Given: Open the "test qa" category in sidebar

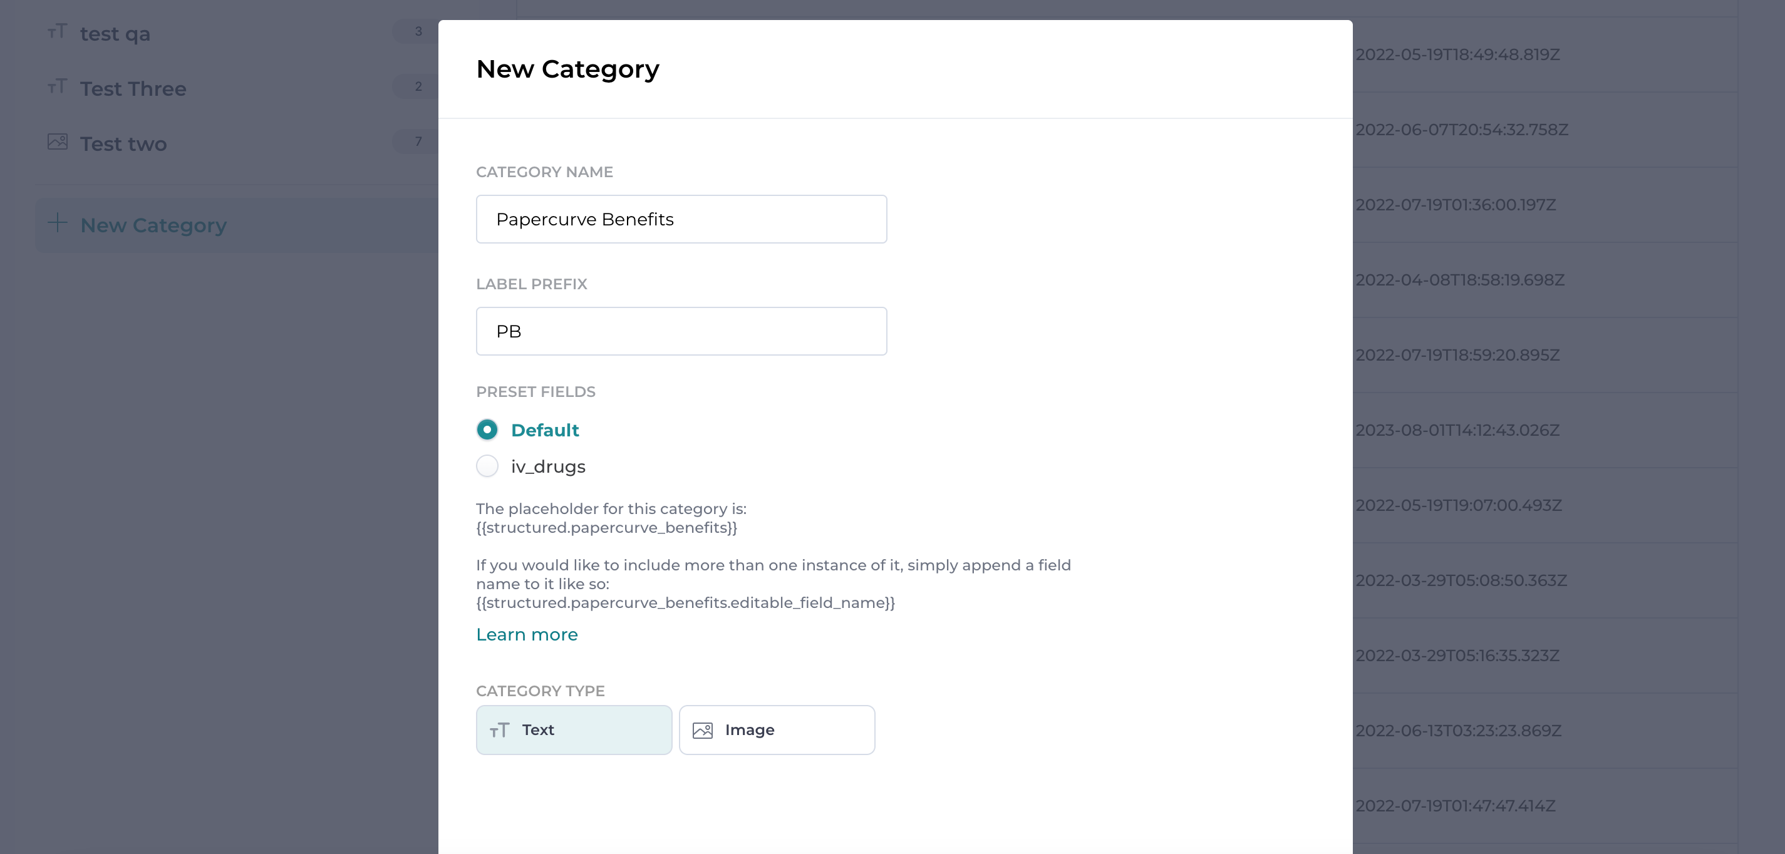Looking at the screenshot, I should click(x=113, y=33).
